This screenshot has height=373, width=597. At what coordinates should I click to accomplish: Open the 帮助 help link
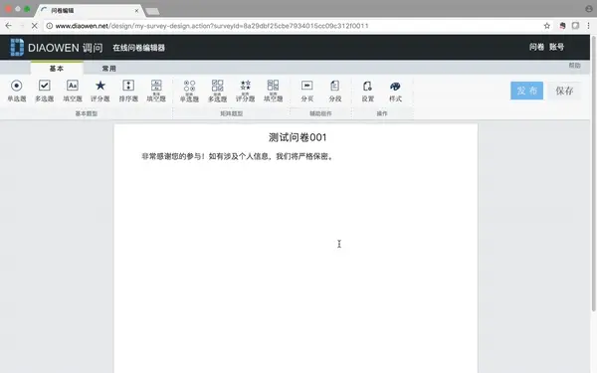click(x=574, y=66)
